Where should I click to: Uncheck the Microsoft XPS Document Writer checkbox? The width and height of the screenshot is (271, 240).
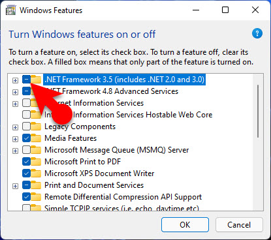coord(26,173)
